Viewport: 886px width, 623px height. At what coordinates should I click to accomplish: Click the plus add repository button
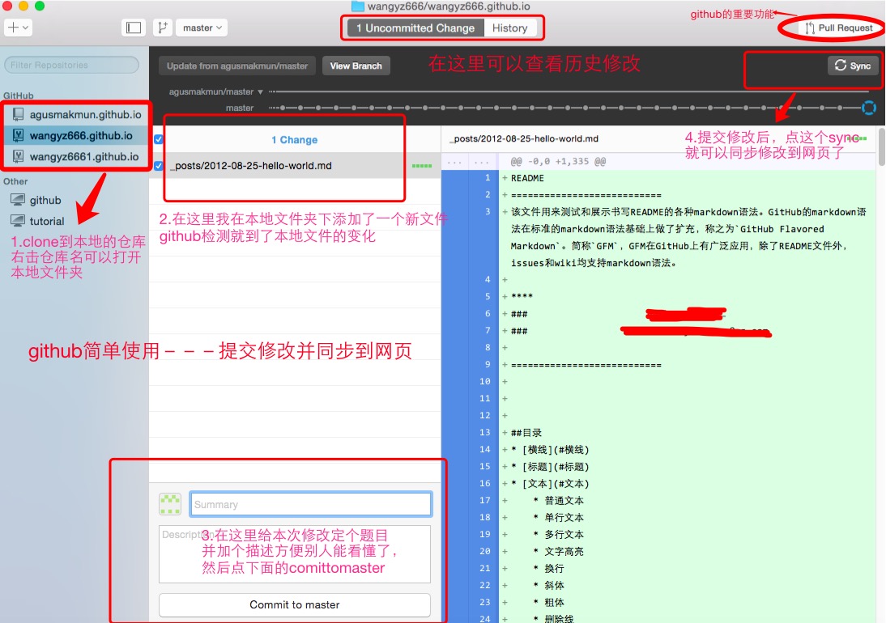[x=18, y=27]
